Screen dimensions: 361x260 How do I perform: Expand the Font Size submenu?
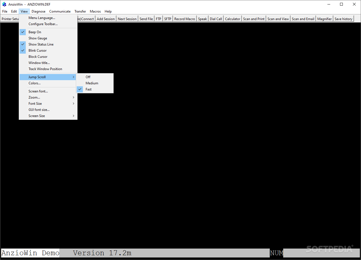(48, 104)
